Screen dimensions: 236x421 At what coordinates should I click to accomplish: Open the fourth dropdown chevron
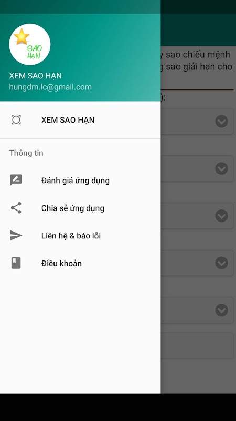pyautogui.click(x=221, y=263)
